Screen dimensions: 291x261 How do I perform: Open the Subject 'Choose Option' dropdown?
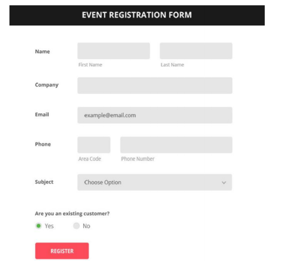click(x=154, y=182)
